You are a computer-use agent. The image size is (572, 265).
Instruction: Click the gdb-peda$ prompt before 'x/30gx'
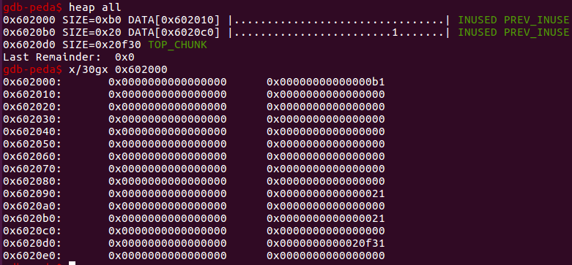[33, 70]
